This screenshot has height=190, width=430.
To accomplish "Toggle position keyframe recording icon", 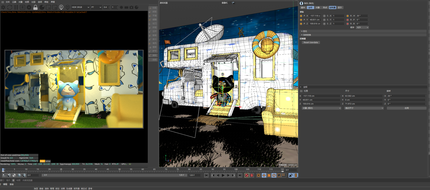I will (264, 175).
